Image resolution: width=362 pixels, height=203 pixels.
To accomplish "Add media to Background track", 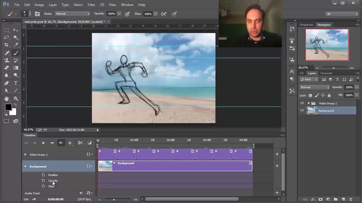I will (277, 166).
